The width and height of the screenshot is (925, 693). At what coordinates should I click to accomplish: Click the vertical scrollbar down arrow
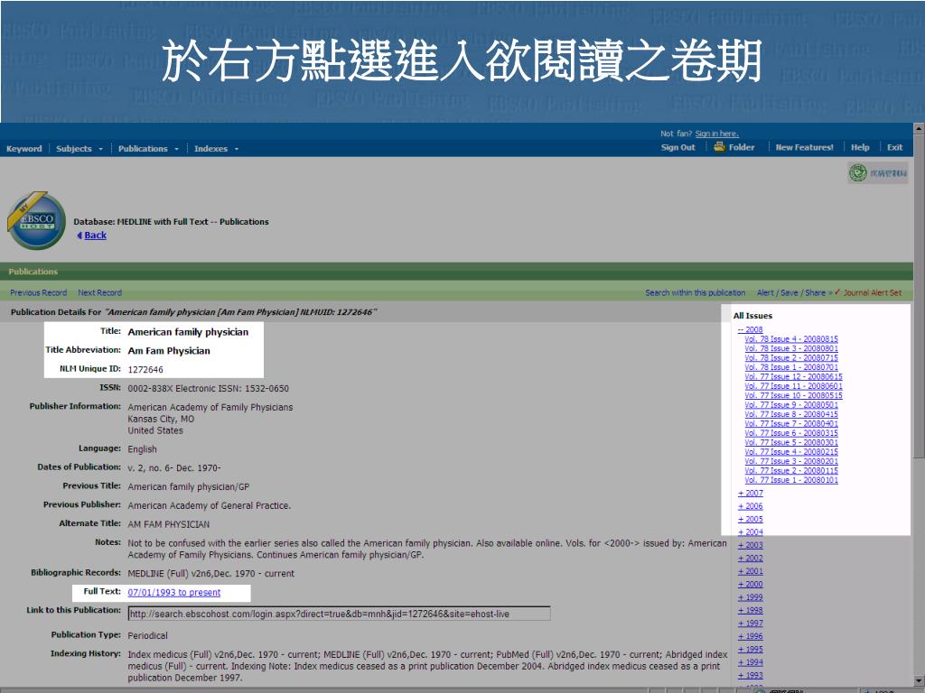click(919, 680)
